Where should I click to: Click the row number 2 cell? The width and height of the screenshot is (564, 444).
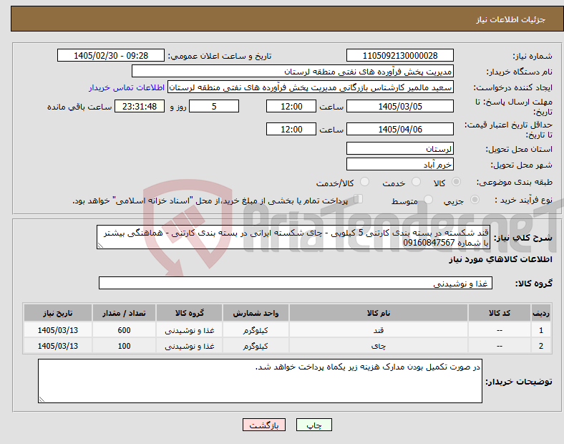[x=541, y=346]
